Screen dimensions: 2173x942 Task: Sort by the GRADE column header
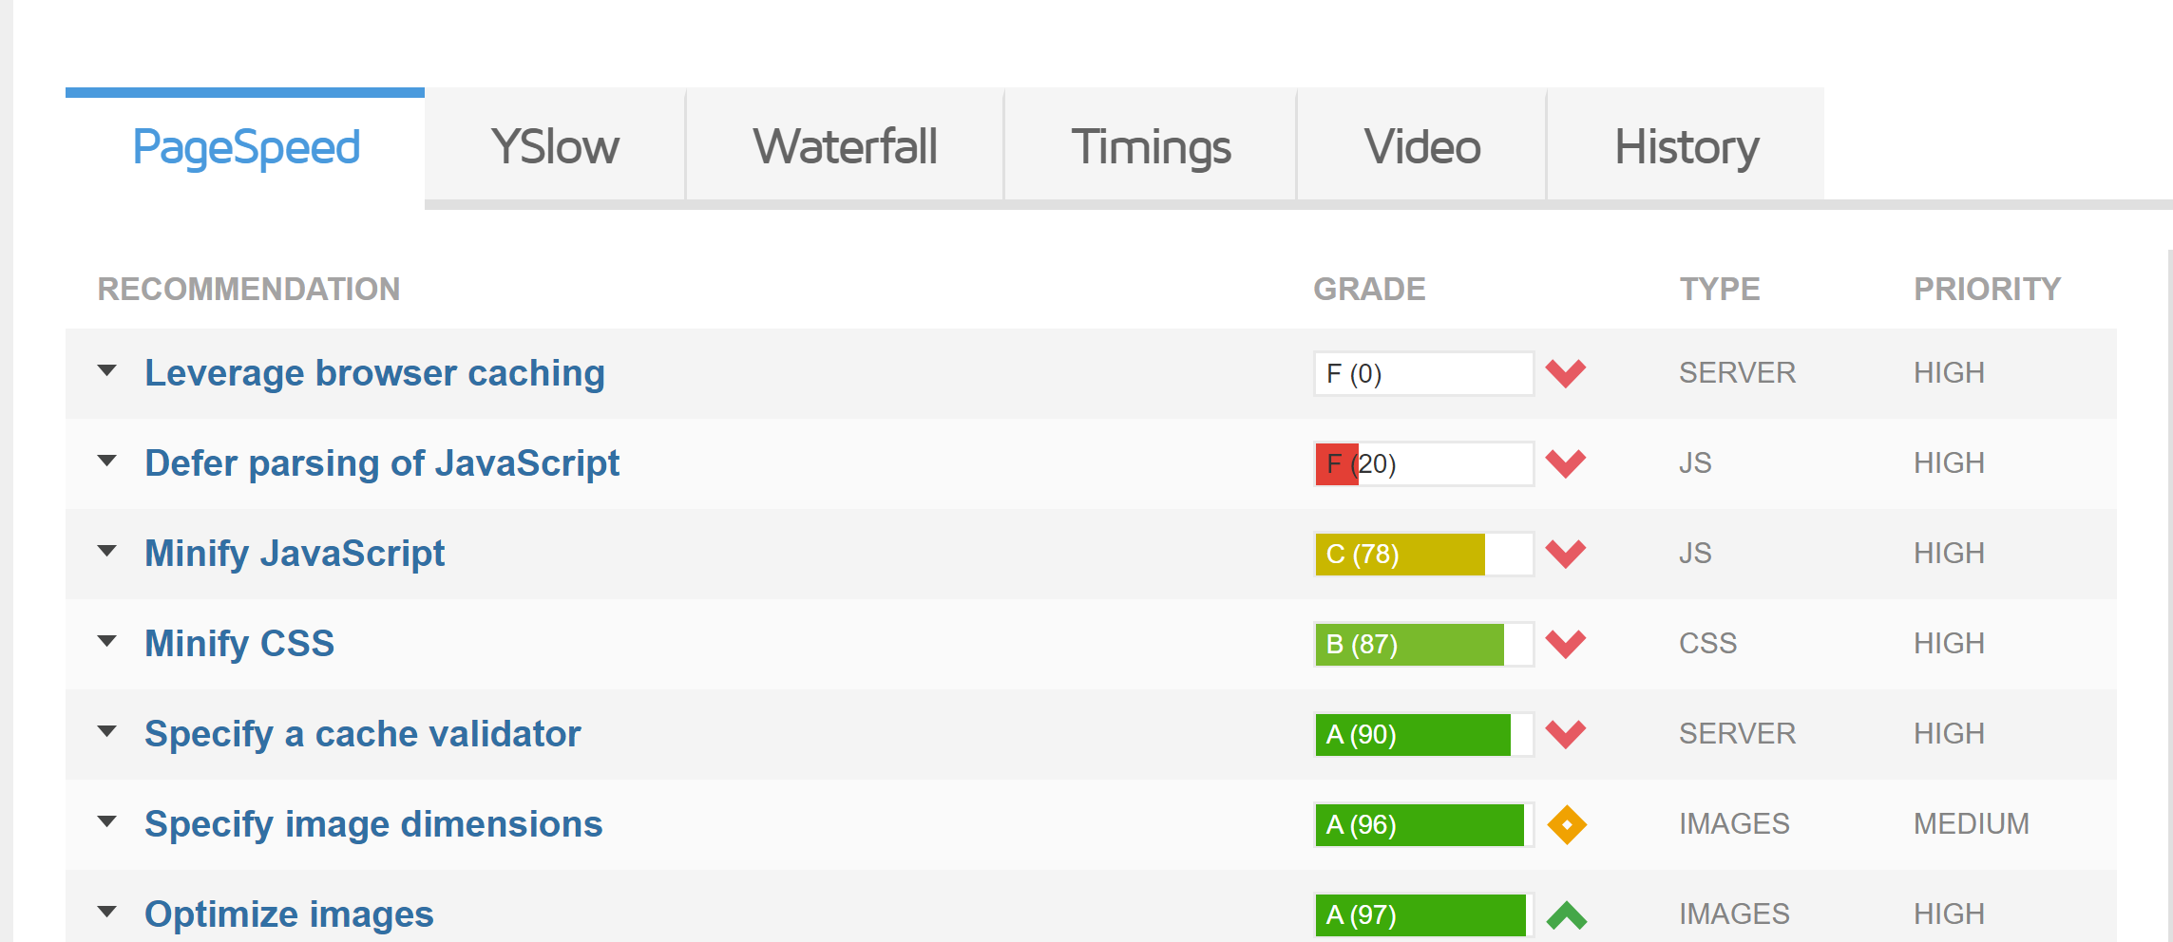point(1369,289)
